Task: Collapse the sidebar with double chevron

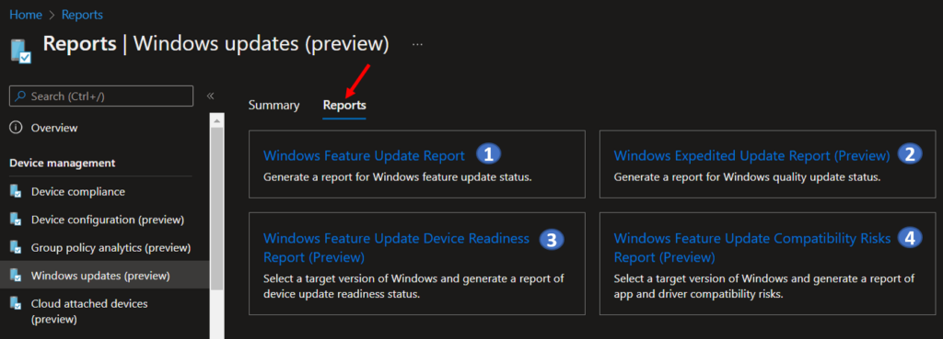Action: tap(211, 96)
